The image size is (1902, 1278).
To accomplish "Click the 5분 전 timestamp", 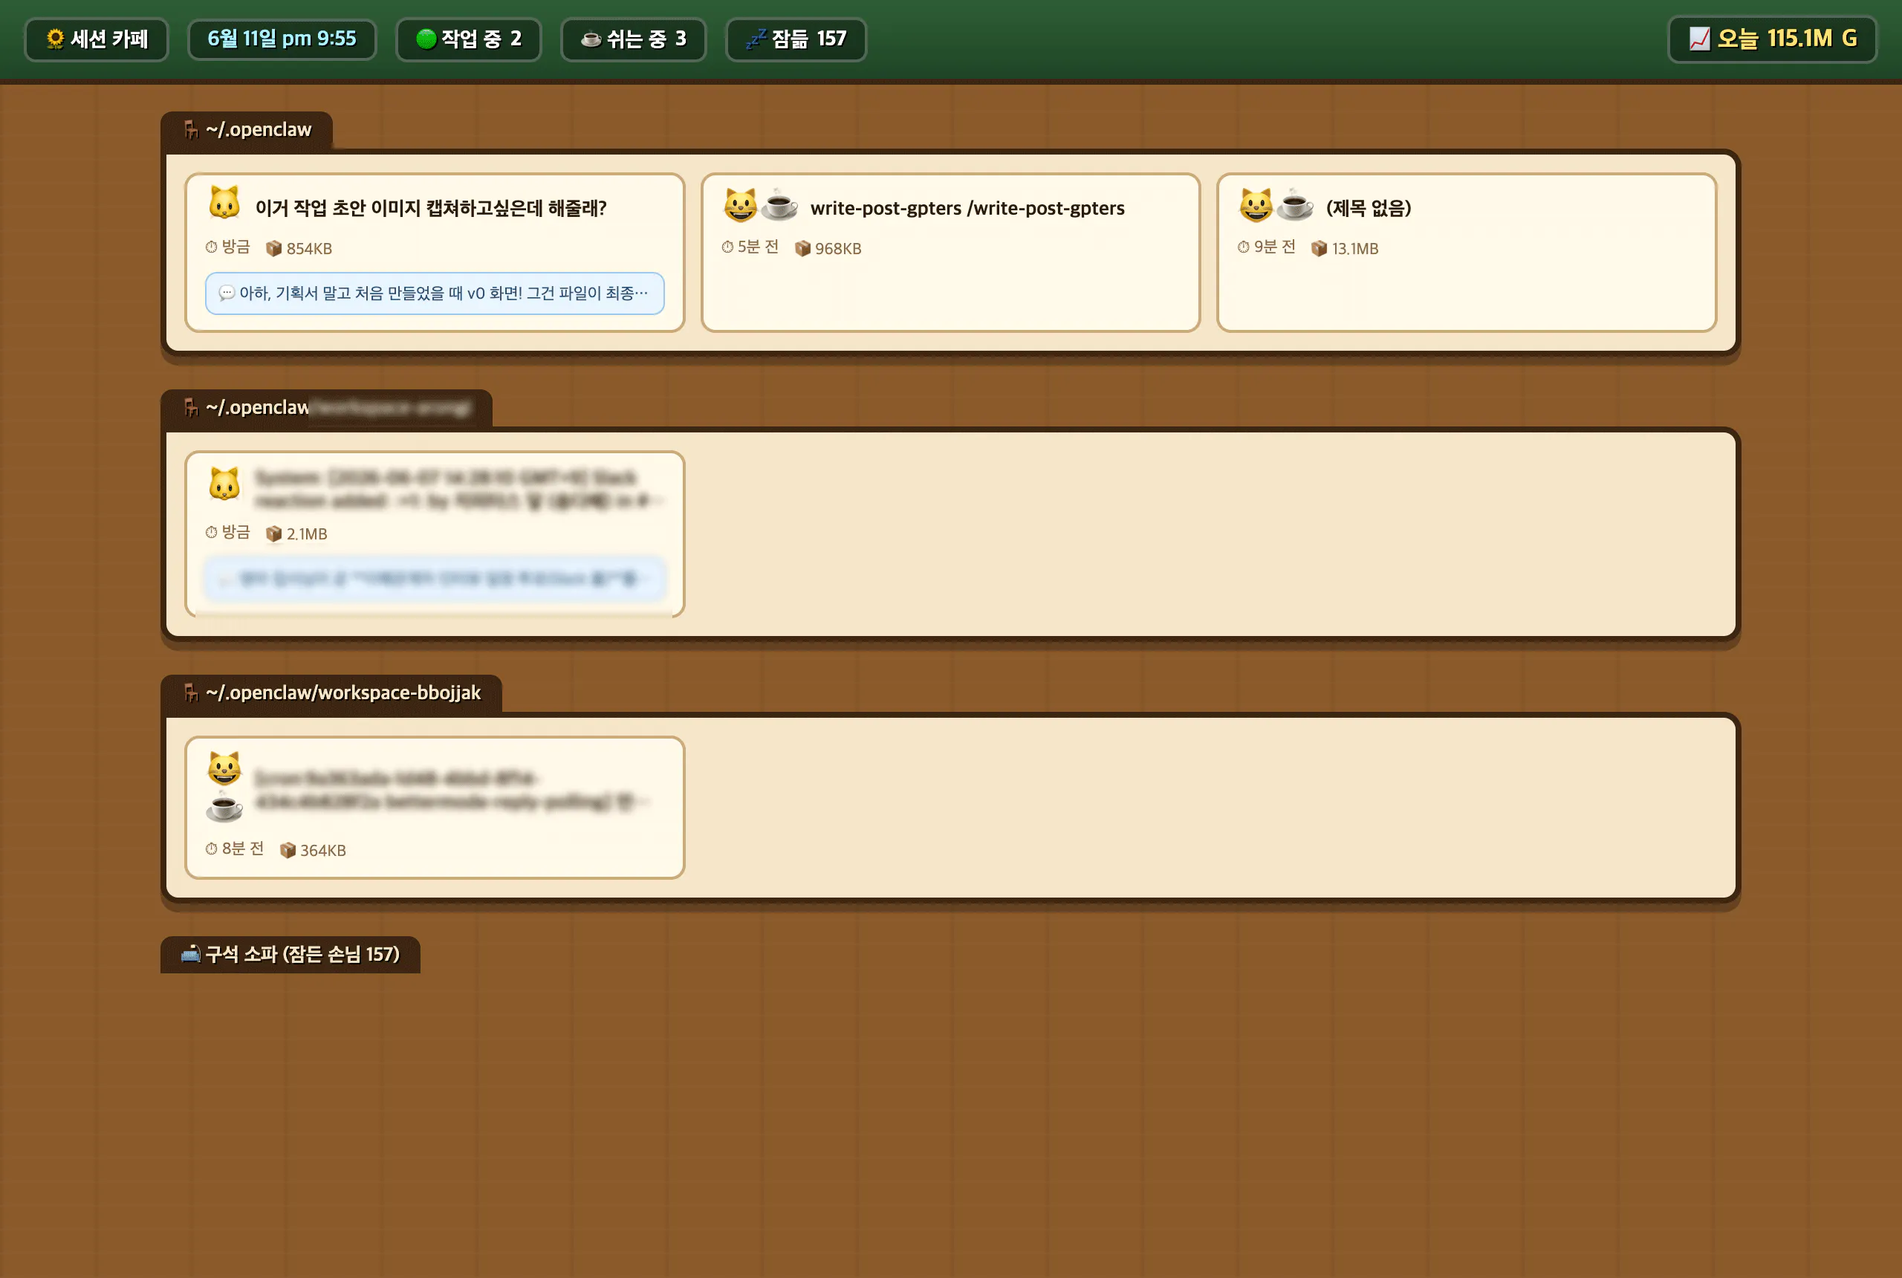I will 750,247.
